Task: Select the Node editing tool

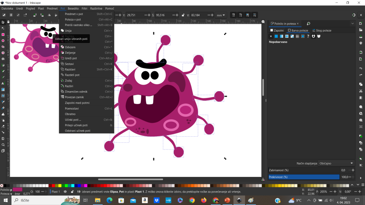Action: tap(3, 28)
